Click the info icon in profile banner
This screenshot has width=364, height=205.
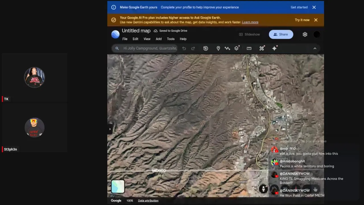pyautogui.click(x=113, y=7)
